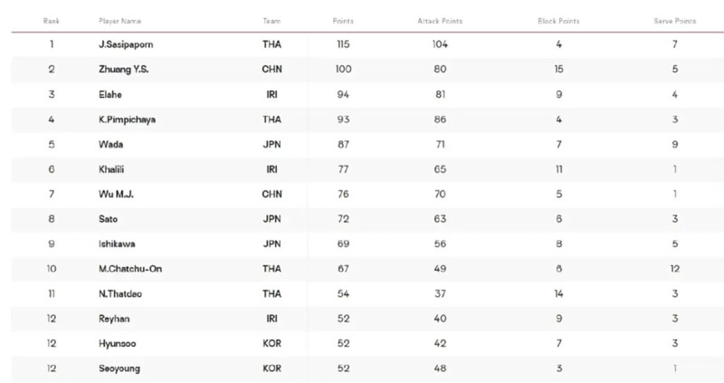Sort by Block Points column header
724x383 pixels.
[558, 21]
